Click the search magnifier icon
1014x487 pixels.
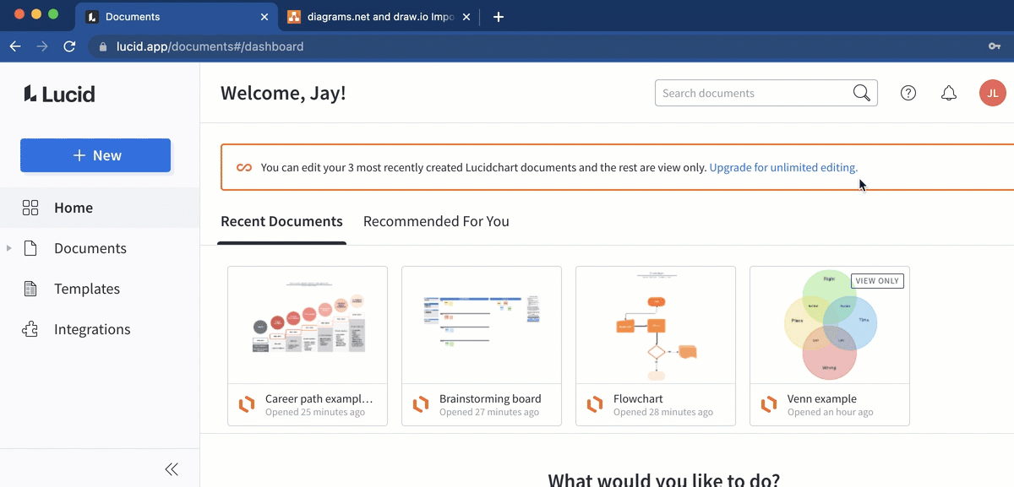(x=861, y=93)
